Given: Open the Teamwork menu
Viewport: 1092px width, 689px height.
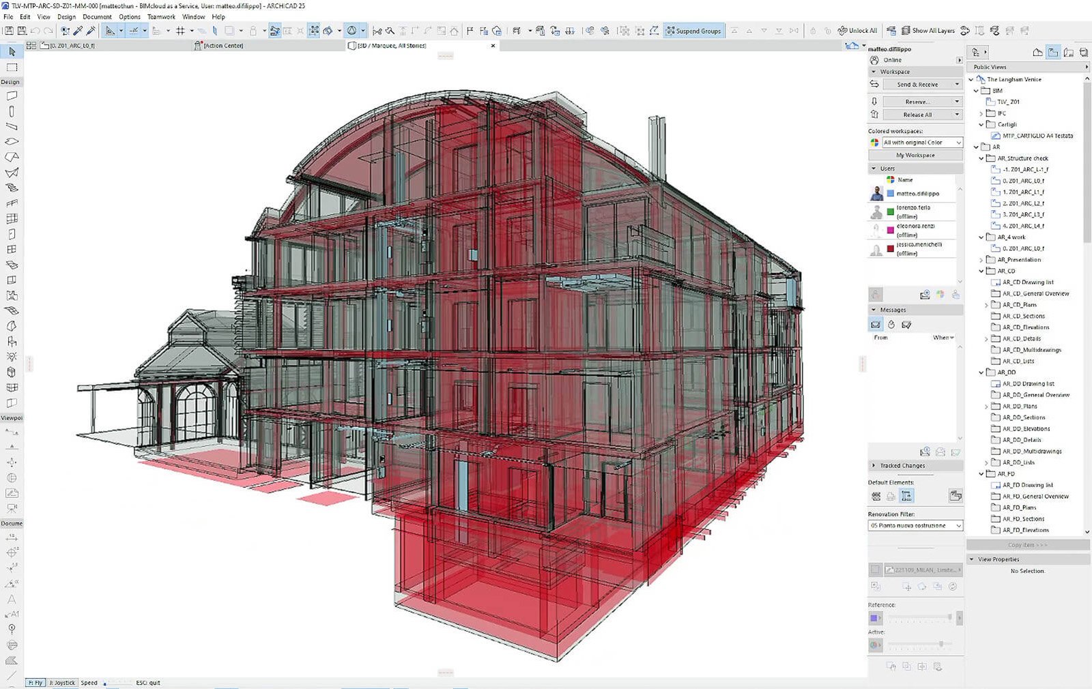Looking at the screenshot, I should point(161,17).
